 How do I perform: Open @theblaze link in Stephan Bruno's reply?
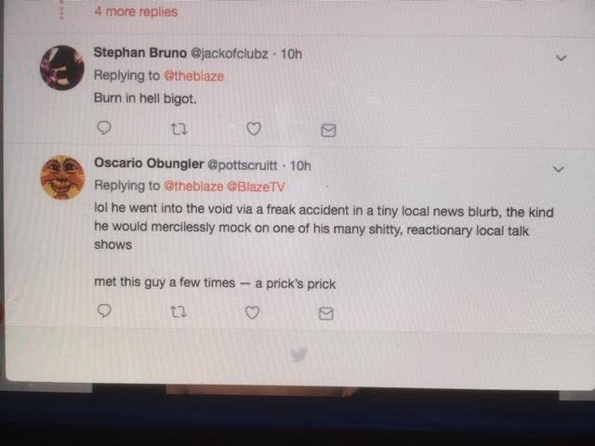point(194,76)
